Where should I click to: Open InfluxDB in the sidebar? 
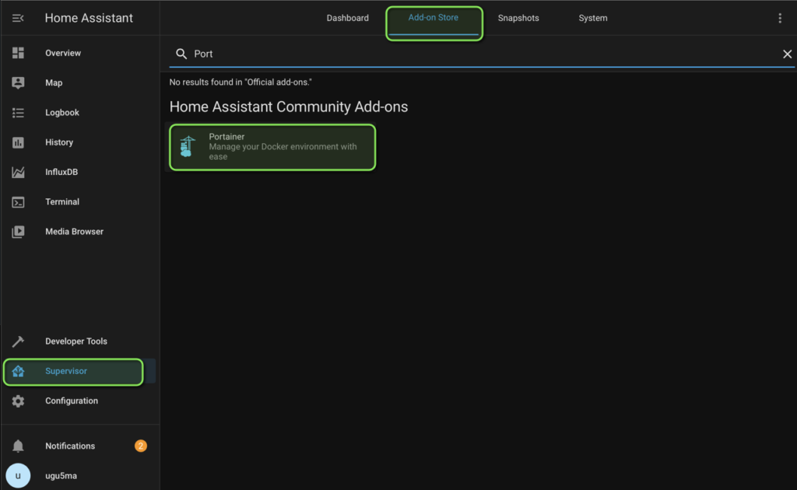coord(79,172)
